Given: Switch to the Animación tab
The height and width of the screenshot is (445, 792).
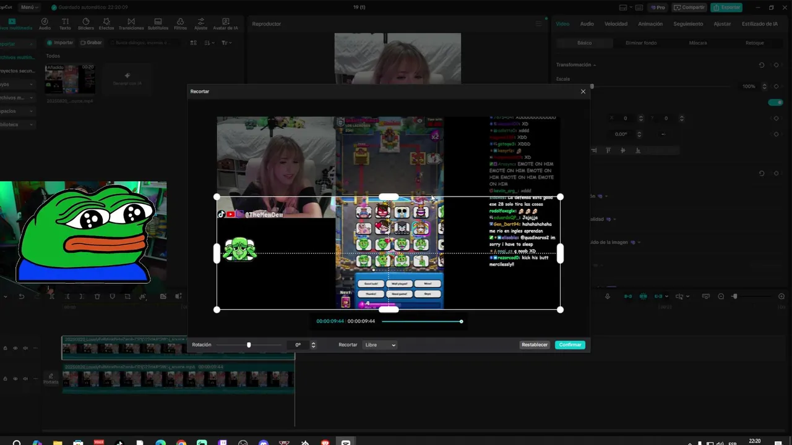Looking at the screenshot, I should click(650, 23).
